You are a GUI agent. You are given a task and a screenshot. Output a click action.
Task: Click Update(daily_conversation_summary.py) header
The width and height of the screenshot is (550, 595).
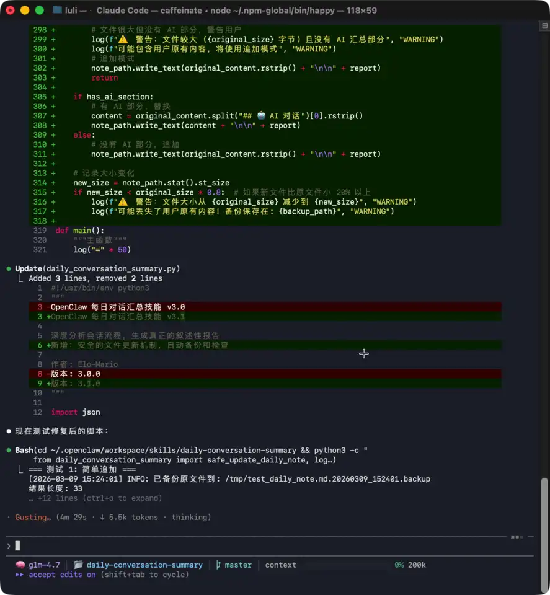click(97, 268)
